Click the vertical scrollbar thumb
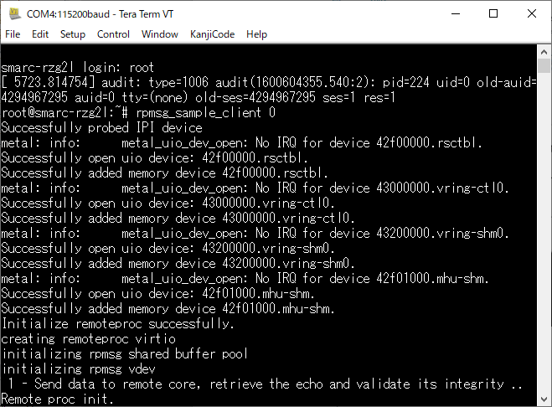 [x=544, y=66]
